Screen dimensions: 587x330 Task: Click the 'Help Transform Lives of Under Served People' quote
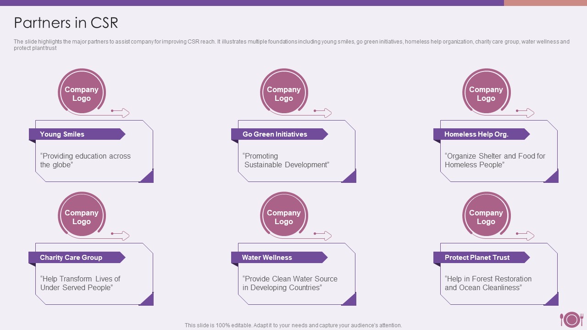80,283
